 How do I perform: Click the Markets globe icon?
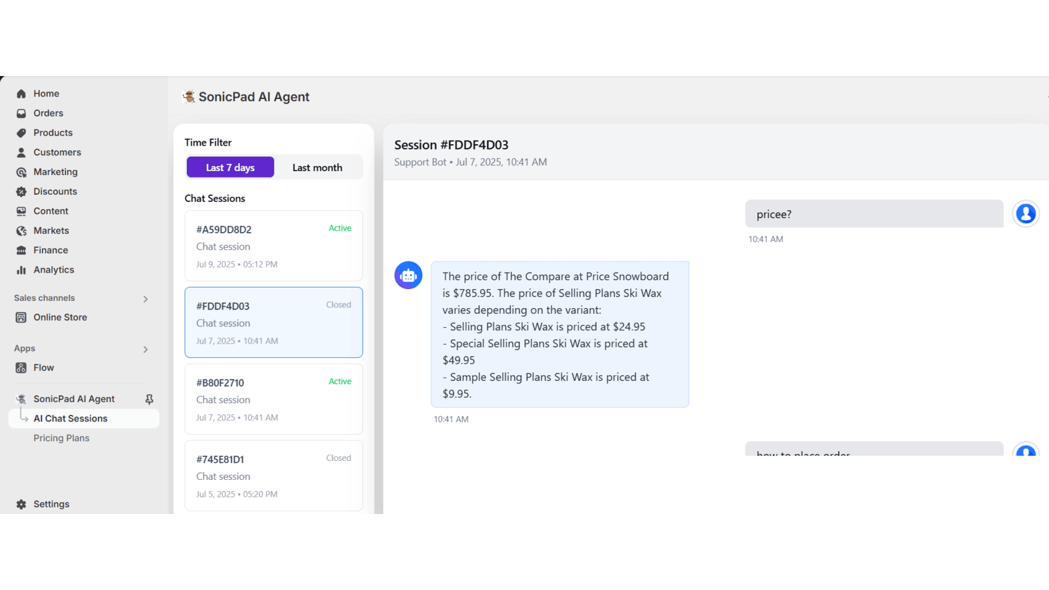21,231
